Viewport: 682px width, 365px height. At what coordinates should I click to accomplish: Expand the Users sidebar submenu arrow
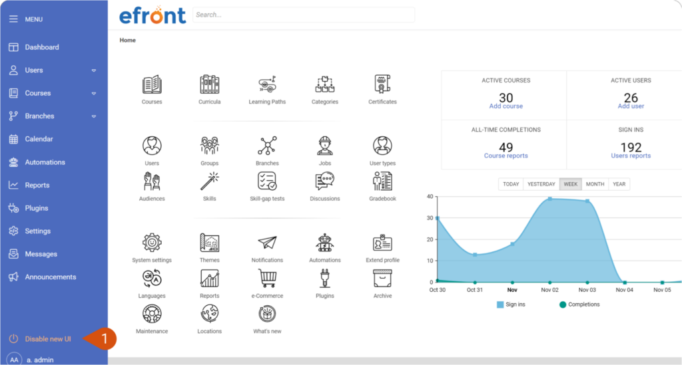pos(93,70)
